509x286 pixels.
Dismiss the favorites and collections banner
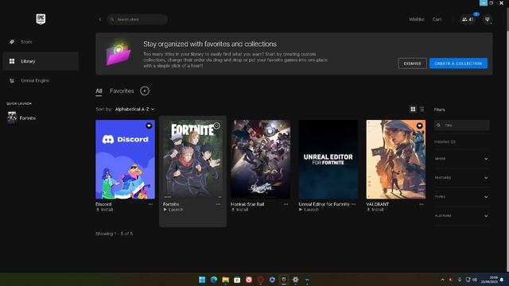[412, 64]
